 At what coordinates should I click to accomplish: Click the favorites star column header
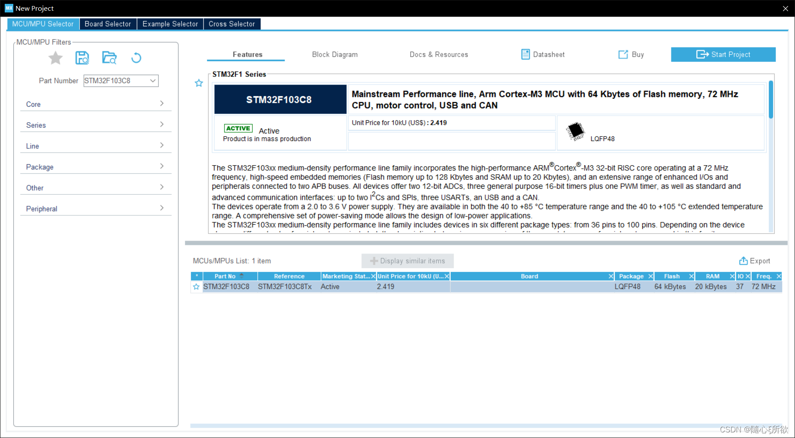click(197, 276)
